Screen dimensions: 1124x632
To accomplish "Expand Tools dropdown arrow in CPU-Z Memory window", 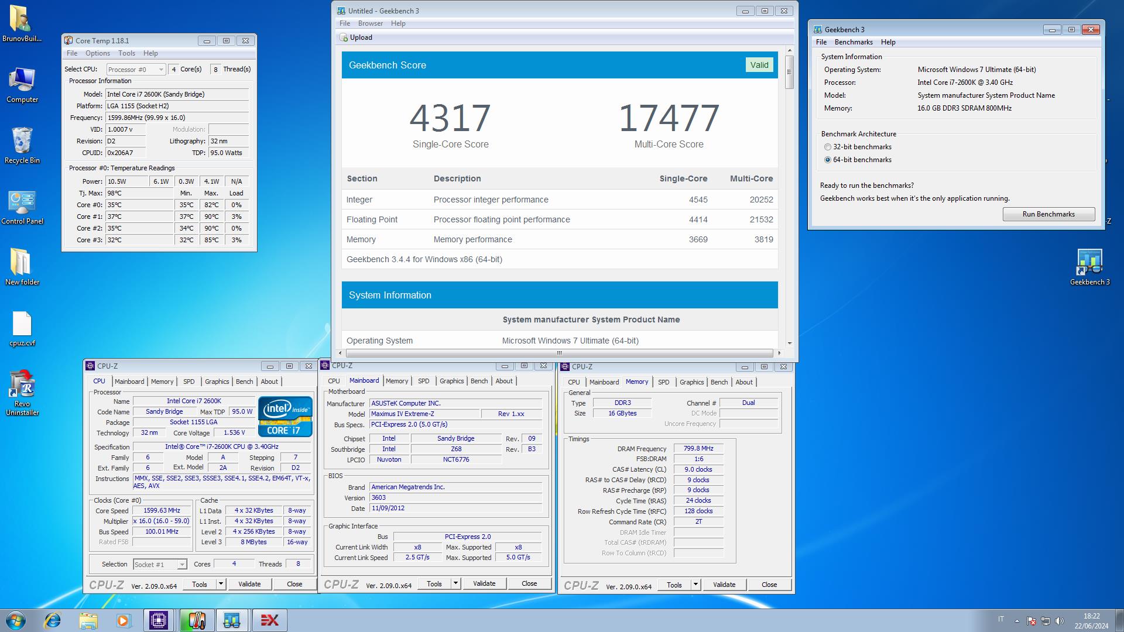I will (x=695, y=585).
